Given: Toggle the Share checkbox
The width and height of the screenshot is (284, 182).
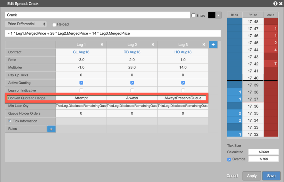Looking at the screenshot, I should [193, 15].
